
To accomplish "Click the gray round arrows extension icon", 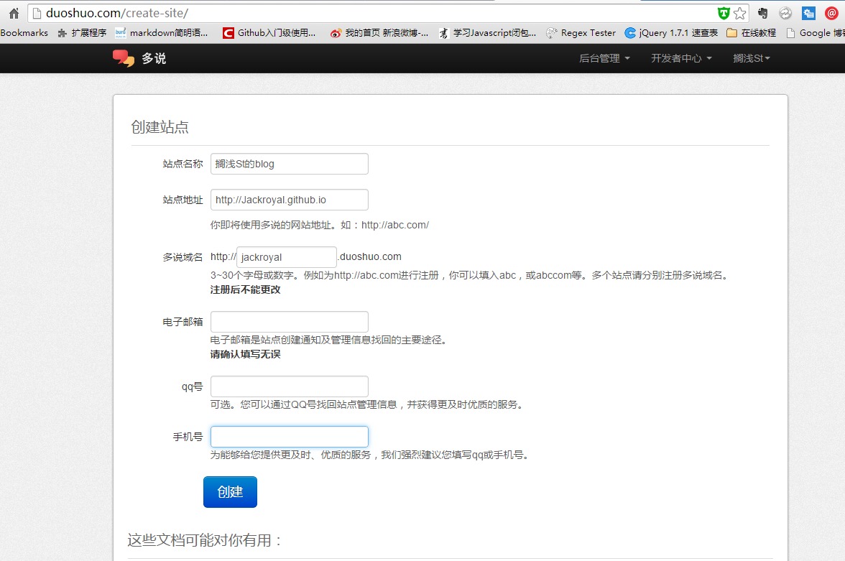I will click(786, 13).
